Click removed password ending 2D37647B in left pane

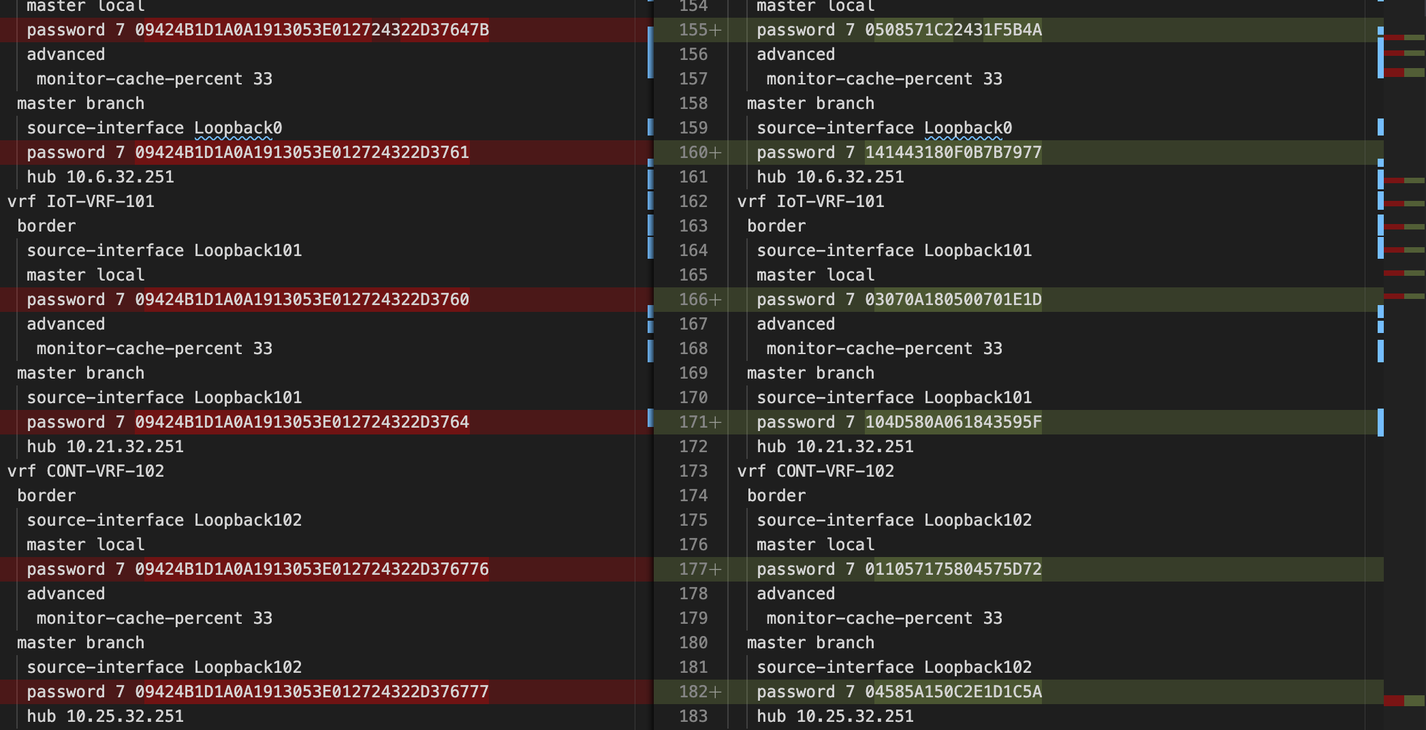[x=312, y=30]
